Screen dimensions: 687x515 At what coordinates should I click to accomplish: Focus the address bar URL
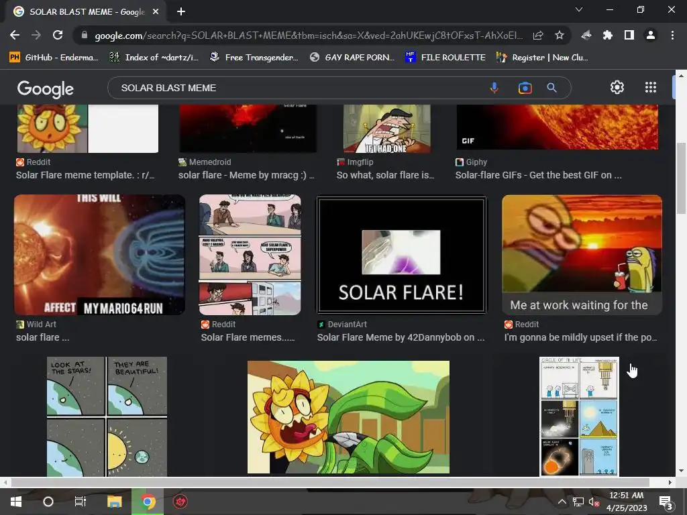[x=309, y=36]
